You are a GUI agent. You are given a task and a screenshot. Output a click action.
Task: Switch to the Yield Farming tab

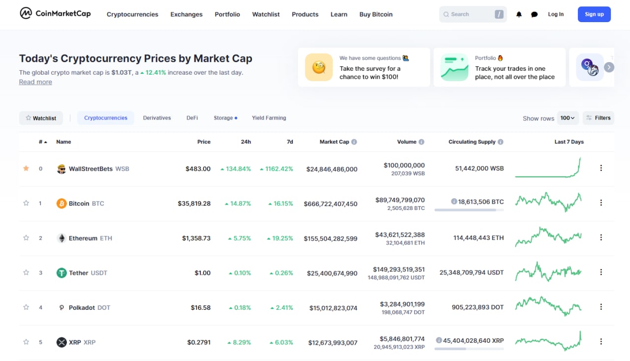point(269,118)
